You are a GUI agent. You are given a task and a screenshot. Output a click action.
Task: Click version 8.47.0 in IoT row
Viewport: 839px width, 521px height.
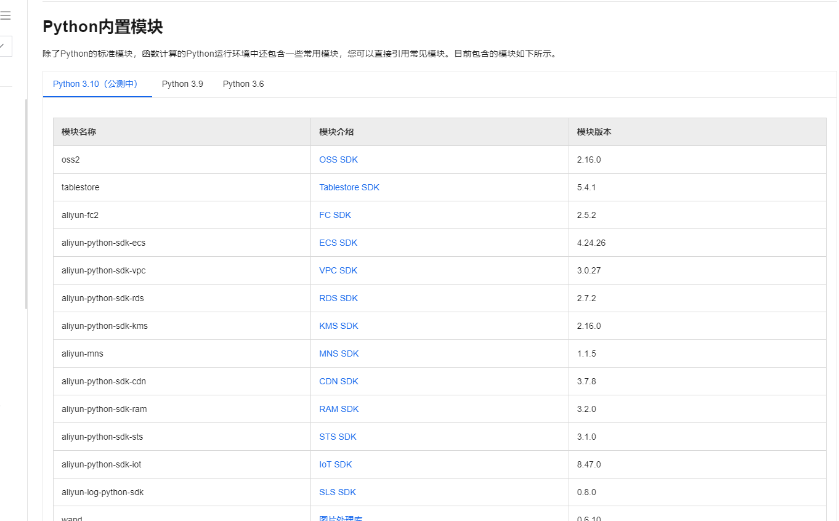589,464
